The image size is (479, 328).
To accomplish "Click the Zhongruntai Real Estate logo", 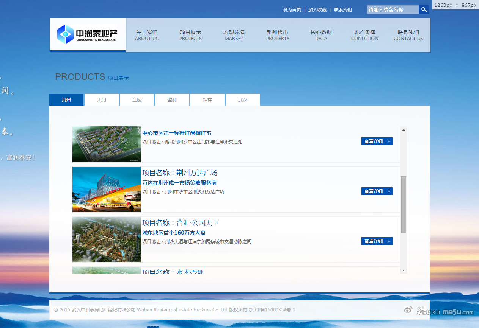I will pos(88,34).
